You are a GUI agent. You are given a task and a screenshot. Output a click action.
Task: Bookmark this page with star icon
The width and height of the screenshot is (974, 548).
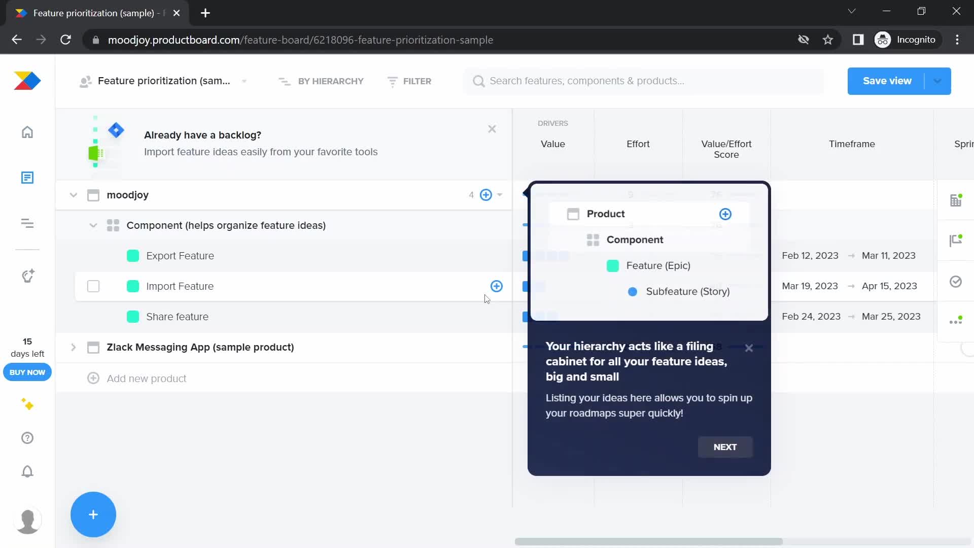[x=828, y=40]
